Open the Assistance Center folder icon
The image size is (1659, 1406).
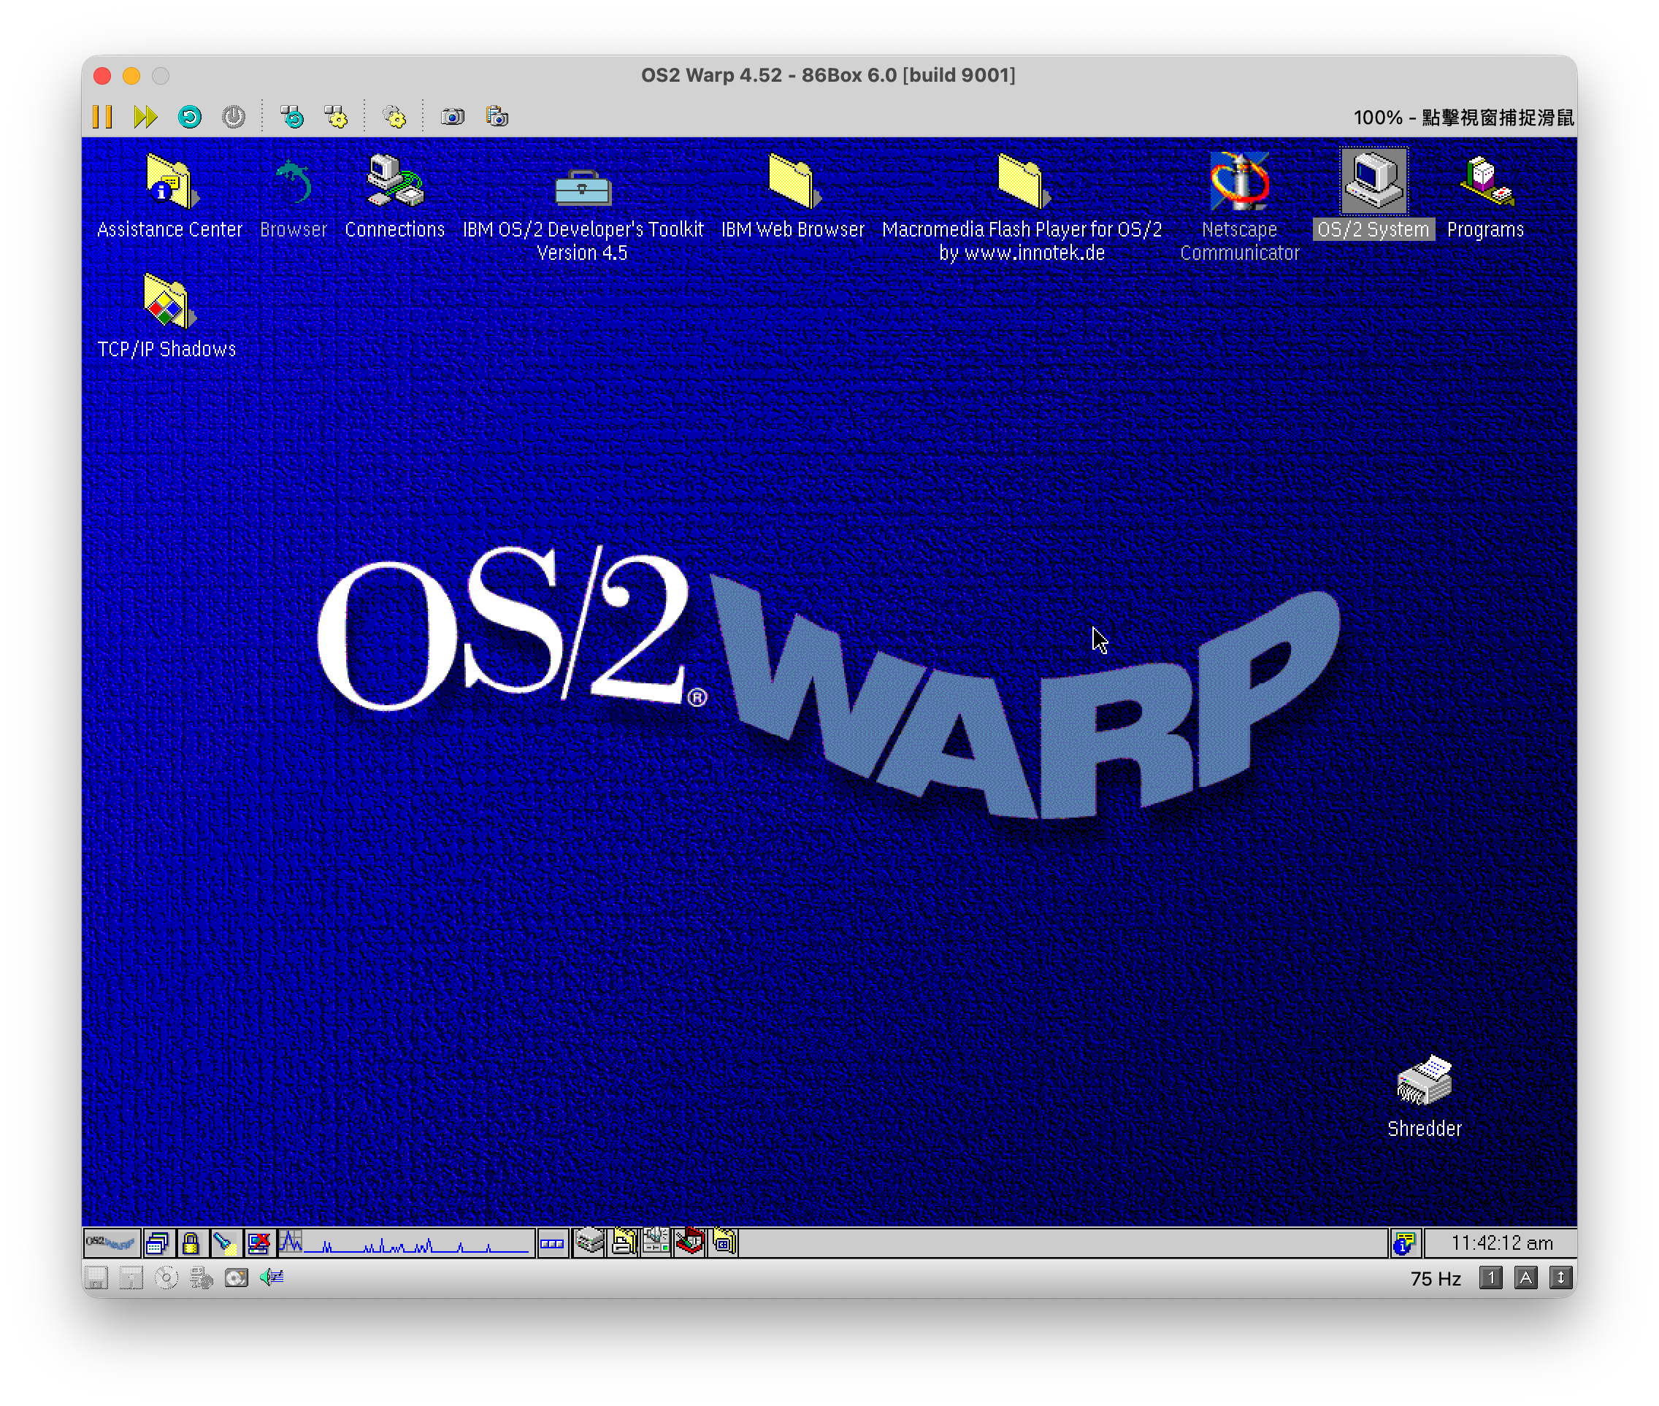point(170,183)
